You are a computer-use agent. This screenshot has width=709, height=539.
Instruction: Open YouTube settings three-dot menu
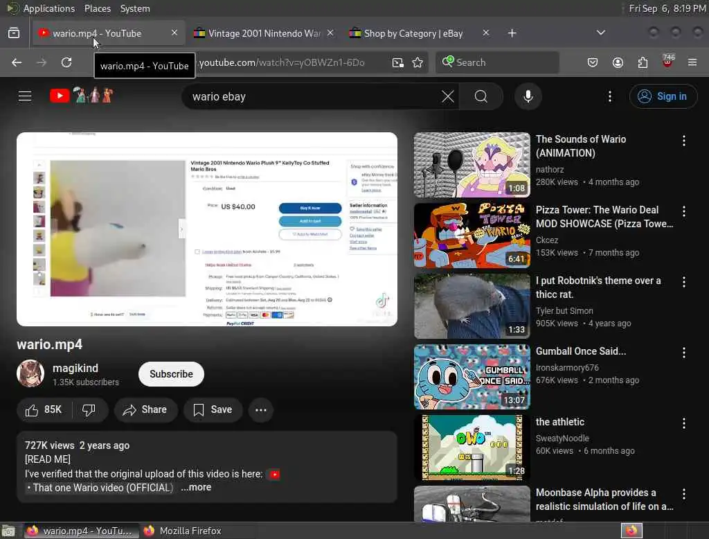pyautogui.click(x=609, y=96)
